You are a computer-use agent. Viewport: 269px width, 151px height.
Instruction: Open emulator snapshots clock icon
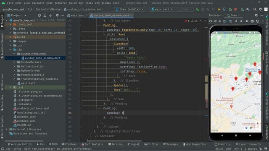[x=258, y=21]
